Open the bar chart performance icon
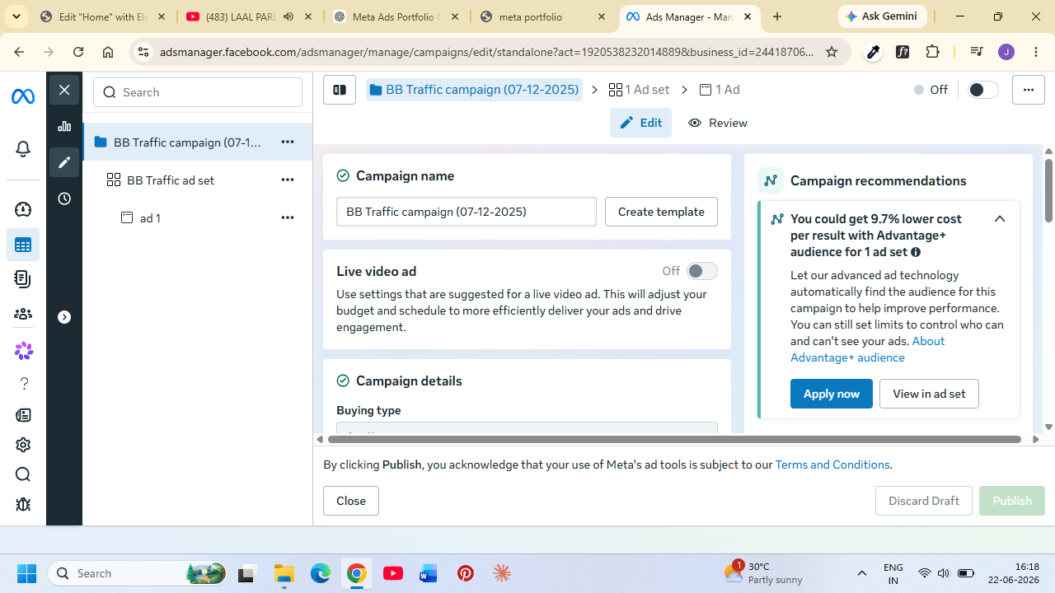Screen dimensions: 1055x593 click(64, 126)
